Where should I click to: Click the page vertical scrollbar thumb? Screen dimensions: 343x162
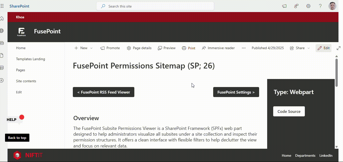coord(336,73)
